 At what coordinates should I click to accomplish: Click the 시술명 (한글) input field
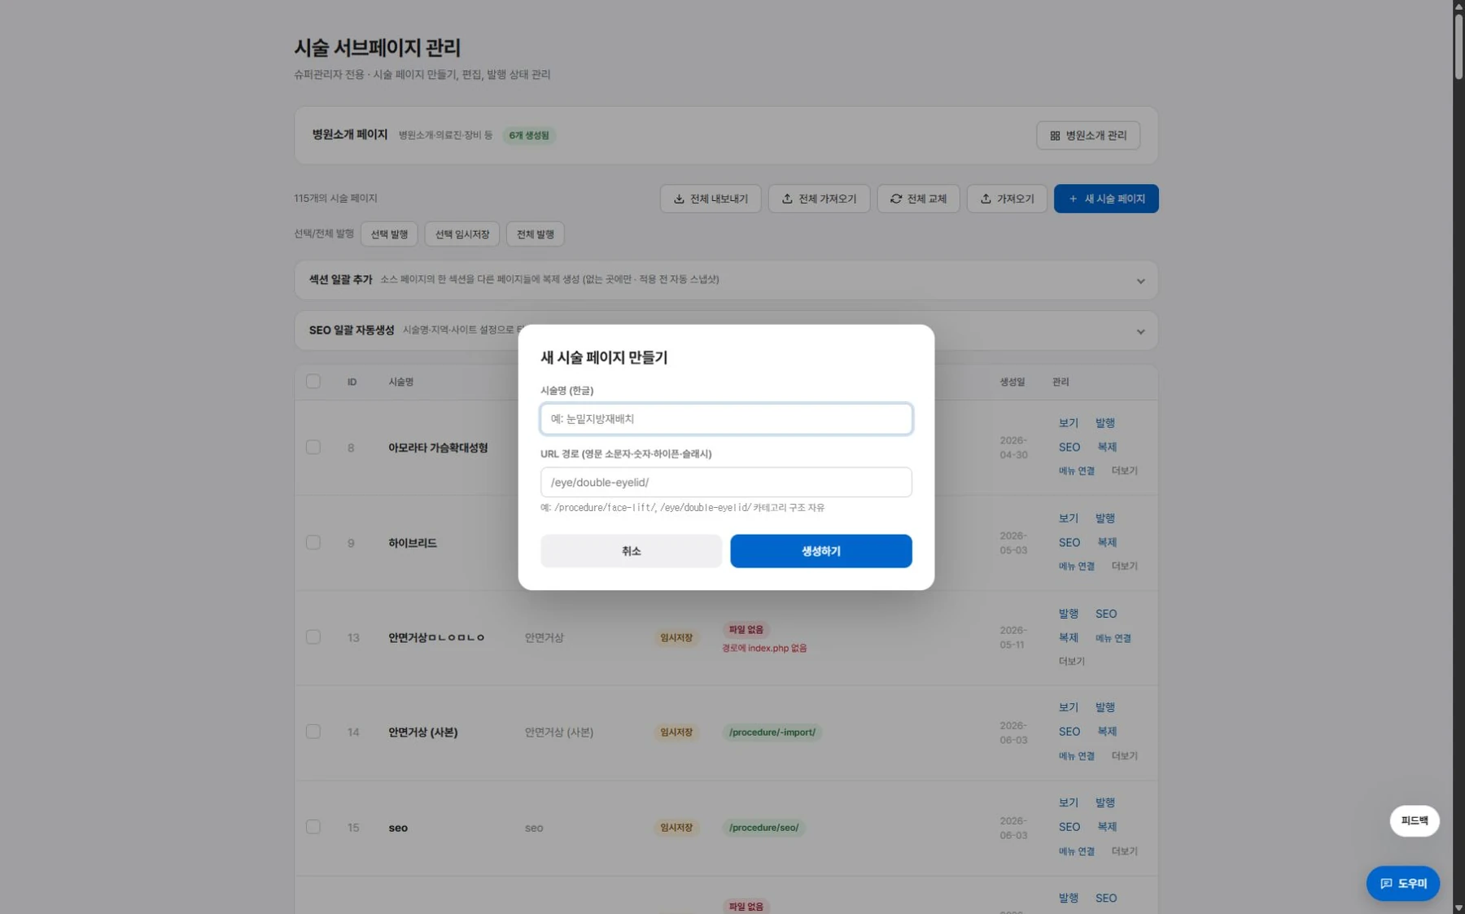point(726,418)
